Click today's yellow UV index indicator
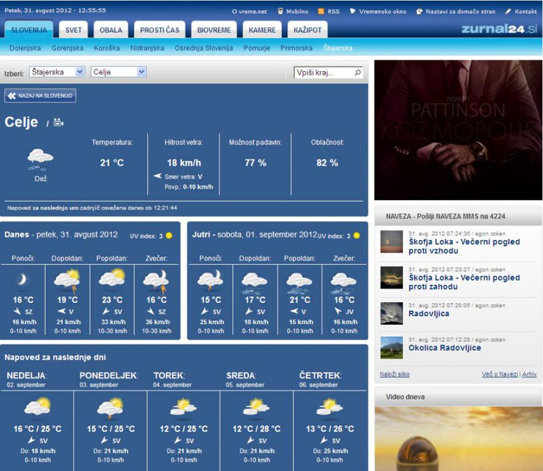 [169, 235]
